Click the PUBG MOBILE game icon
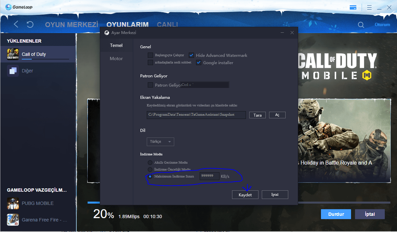397x232 pixels. (x=13, y=203)
